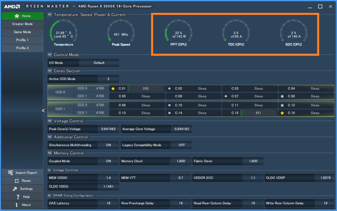Collapse the Cores Section expander
Viewport: 337px width, 211px height.
point(50,71)
